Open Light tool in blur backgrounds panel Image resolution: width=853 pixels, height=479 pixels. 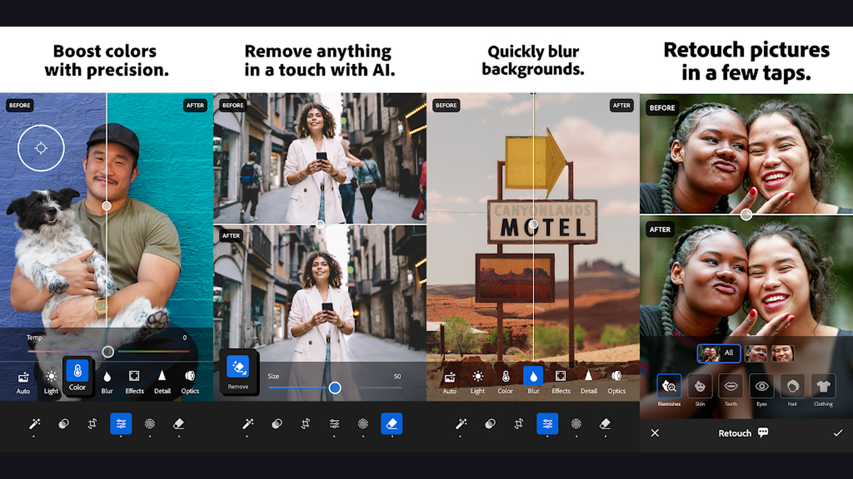[478, 383]
